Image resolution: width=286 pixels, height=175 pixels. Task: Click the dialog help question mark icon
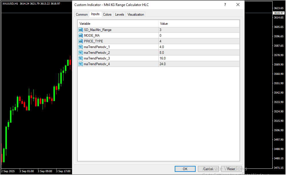click(225, 5)
